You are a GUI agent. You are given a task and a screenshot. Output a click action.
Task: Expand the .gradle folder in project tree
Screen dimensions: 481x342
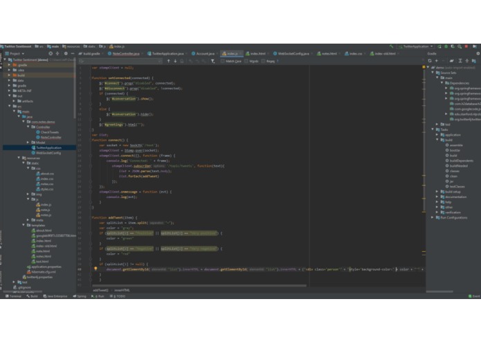[x=9, y=64]
